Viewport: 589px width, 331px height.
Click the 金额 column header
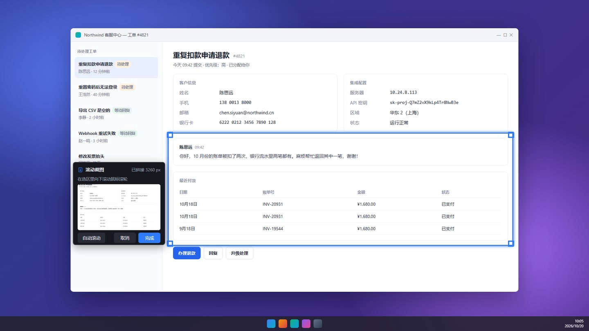[x=362, y=192]
